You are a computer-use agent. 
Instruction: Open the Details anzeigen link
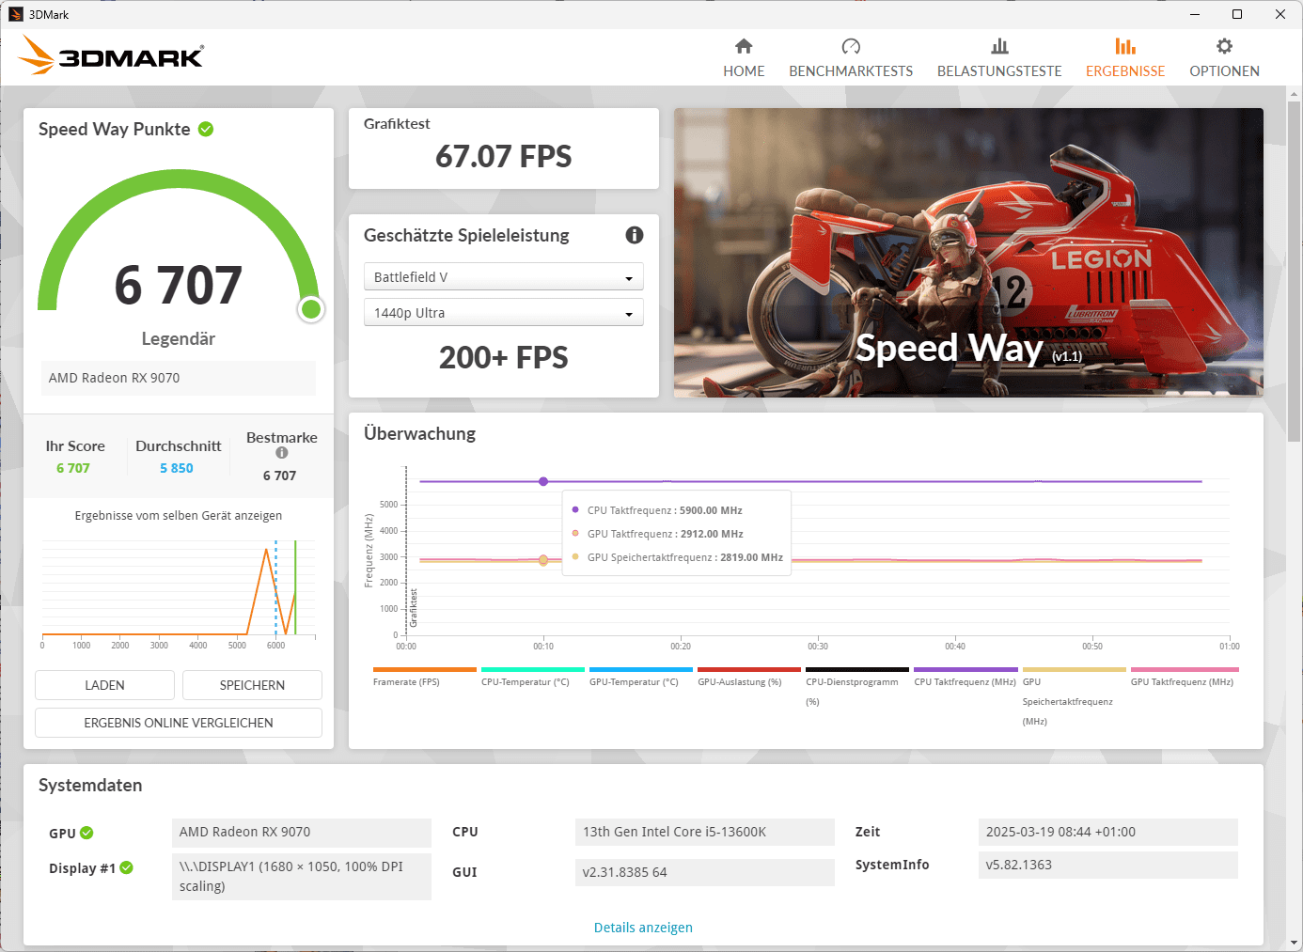click(643, 928)
